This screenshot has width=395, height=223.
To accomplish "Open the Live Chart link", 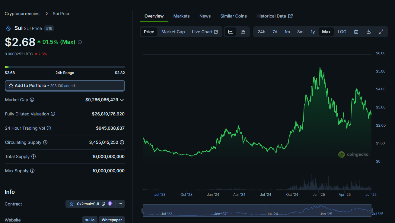I will point(205,32).
